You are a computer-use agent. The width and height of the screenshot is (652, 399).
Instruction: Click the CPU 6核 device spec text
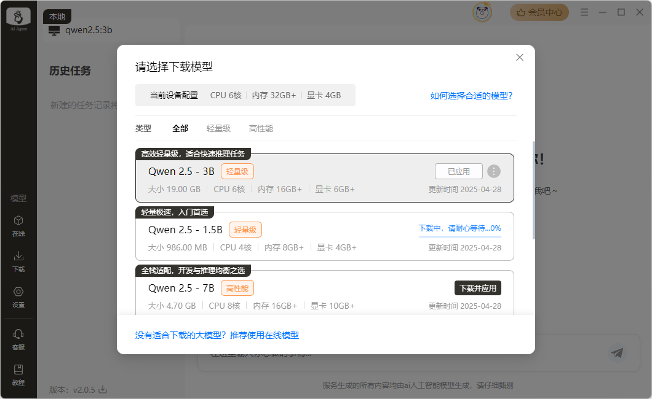[x=226, y=95]
